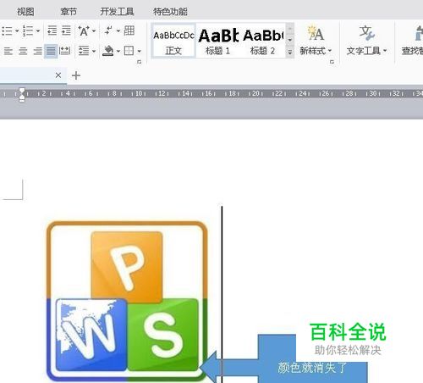Apply the 标题 2 style

(x=263, y=41)
